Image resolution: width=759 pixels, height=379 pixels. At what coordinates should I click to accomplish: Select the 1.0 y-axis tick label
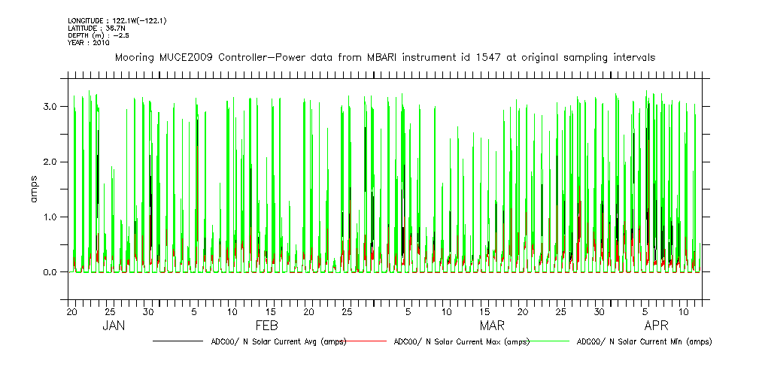[51, 217]
